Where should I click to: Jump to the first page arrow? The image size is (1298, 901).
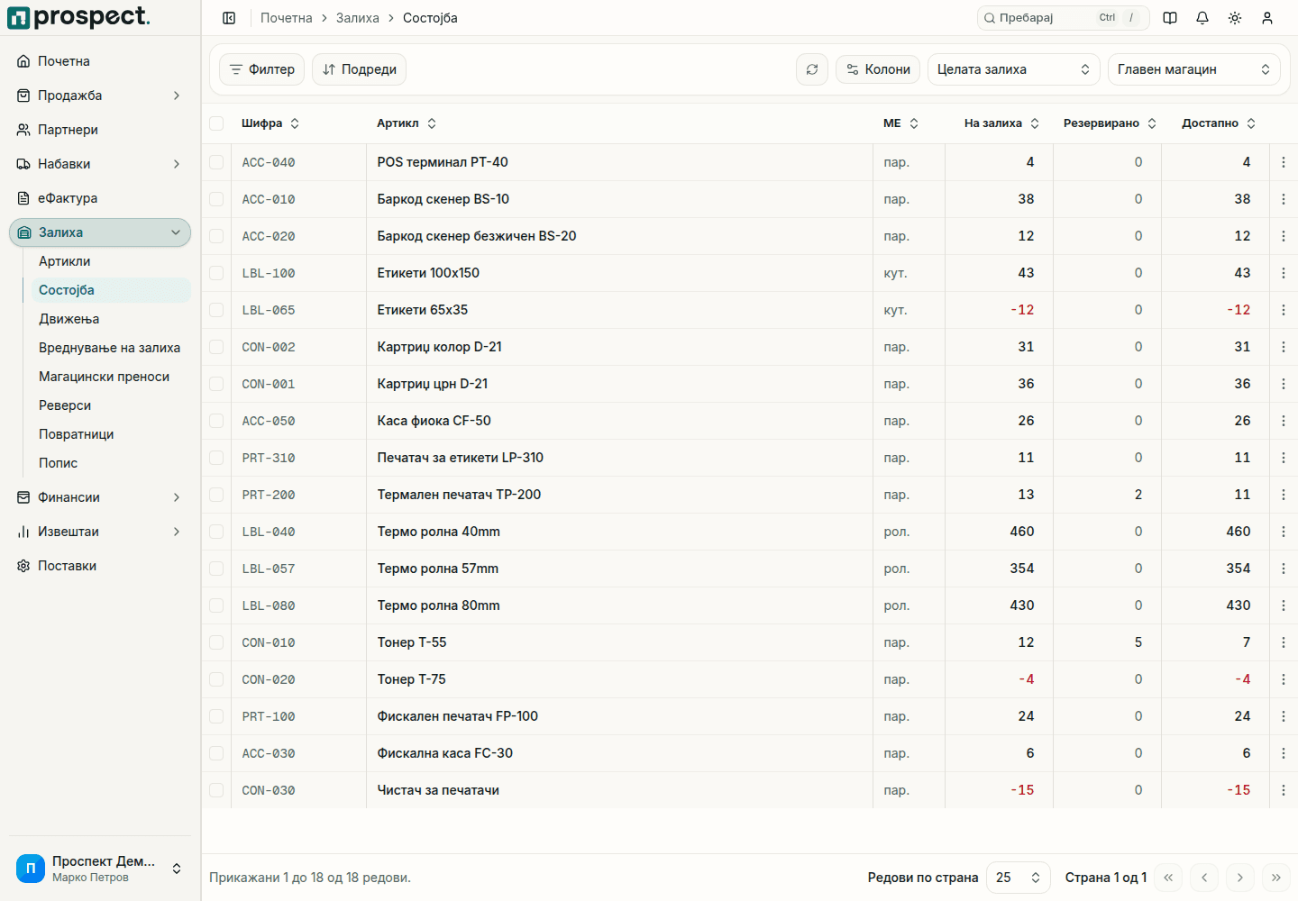(x=1168, y=878)
